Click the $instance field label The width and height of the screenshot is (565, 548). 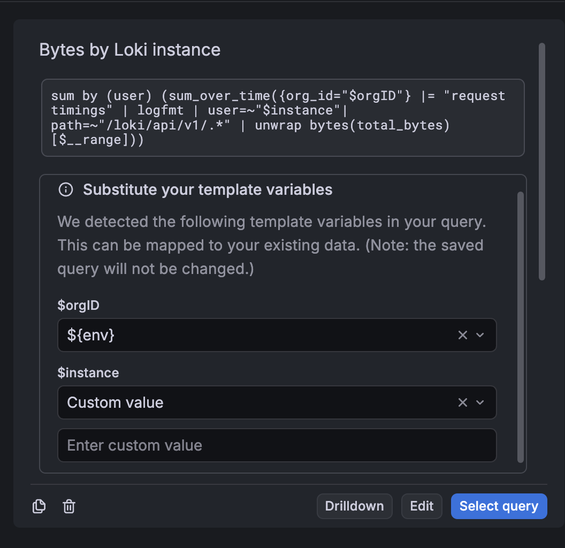(x=88, y=372)
